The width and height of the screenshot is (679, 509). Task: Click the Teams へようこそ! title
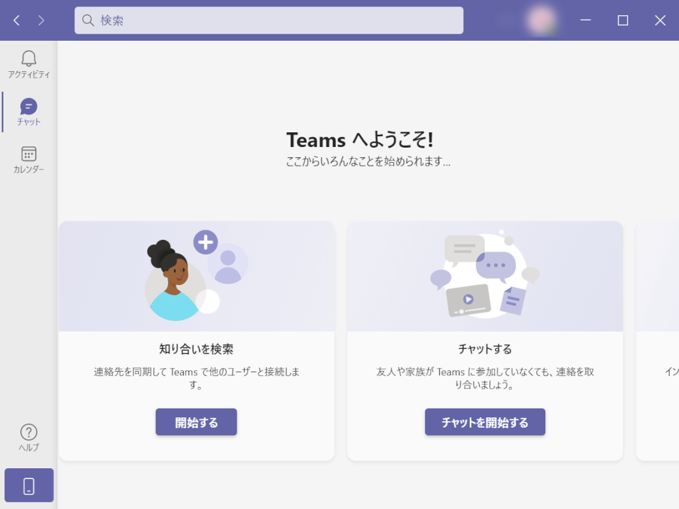click(x=360, y=140)
